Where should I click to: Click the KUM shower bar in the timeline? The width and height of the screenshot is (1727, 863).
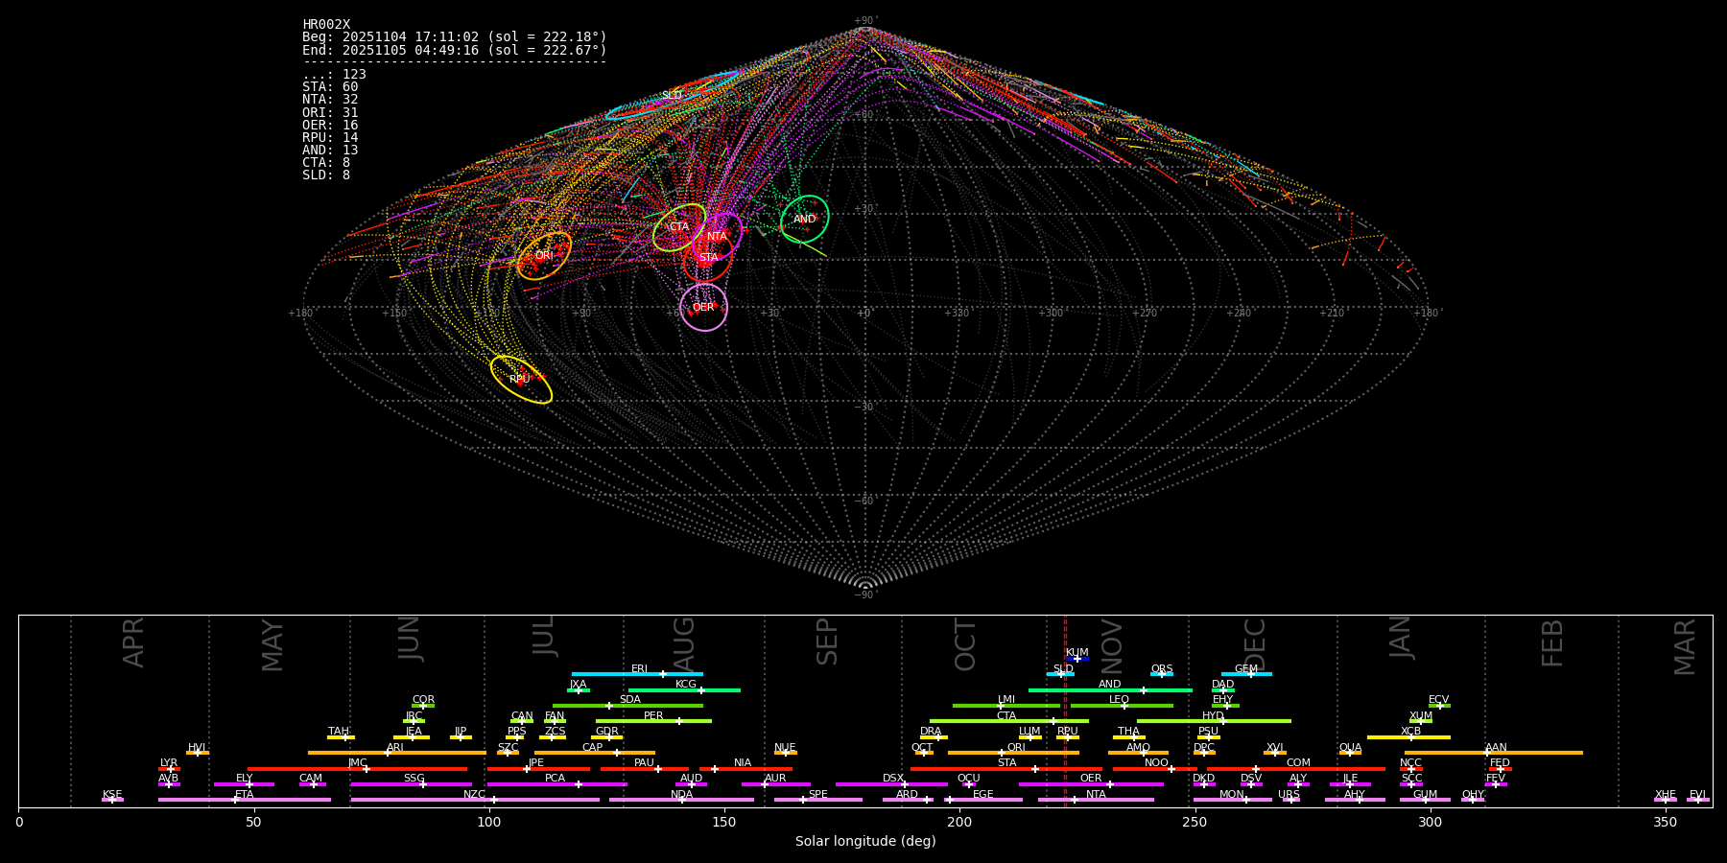pos(1077,659)
